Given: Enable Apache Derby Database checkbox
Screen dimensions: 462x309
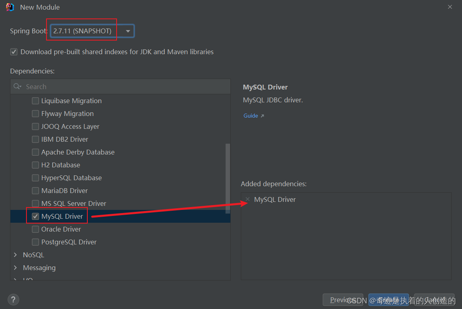Looking at the screenshot, I should [x=35, y=152].
